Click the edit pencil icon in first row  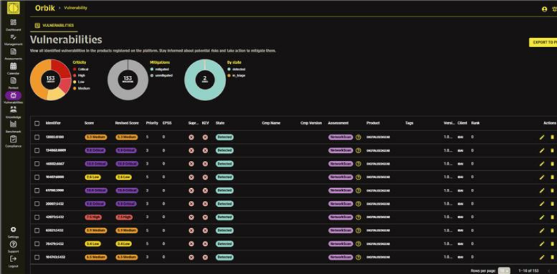click(542, 137)
